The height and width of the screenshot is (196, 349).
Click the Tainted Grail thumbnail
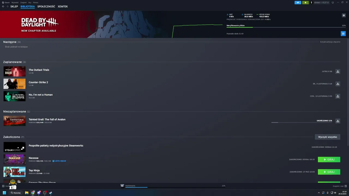[x=14, y=121]
